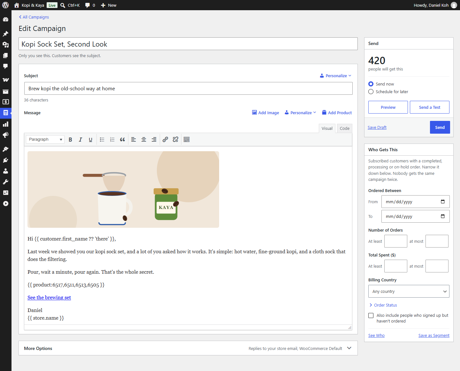Click the Save Draft link
This screenshot has height=371, width=460.
pyautogui.click(x=377, y=127)
